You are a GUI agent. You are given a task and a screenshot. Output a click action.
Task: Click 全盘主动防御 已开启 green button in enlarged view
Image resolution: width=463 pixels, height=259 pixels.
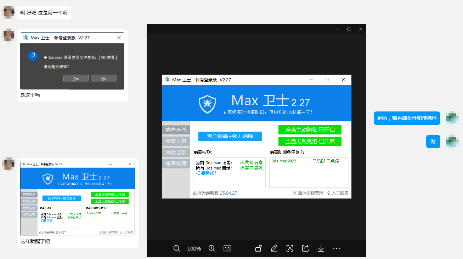[310, 130]
